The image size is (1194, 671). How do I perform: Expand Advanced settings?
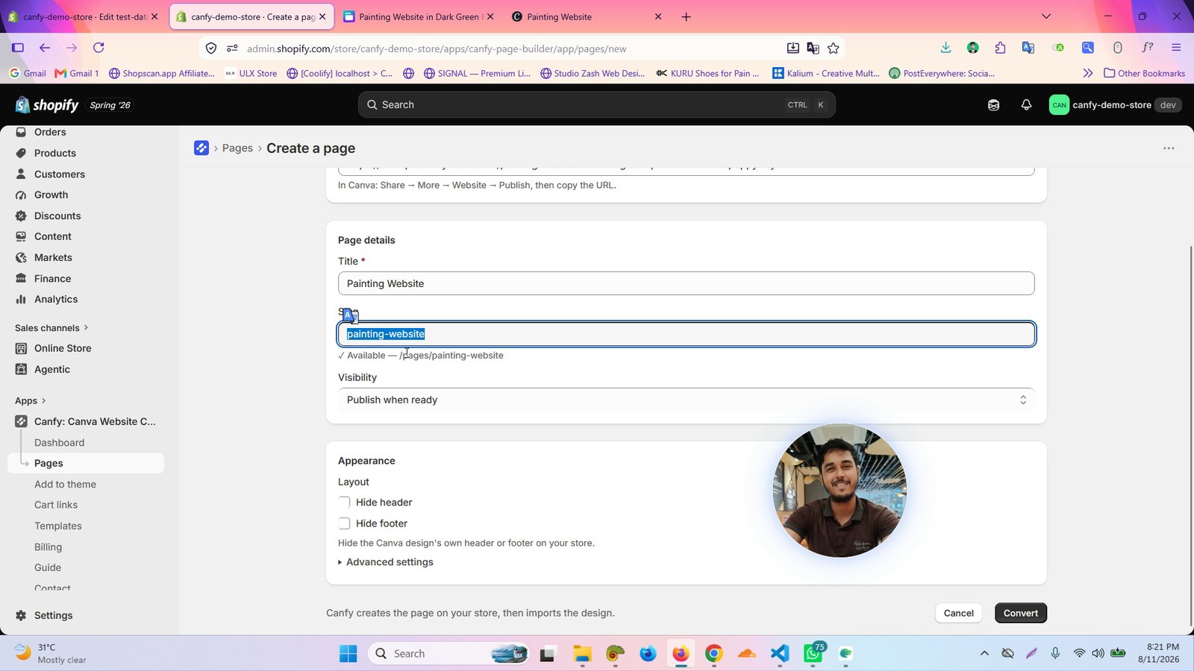[386, 562]
